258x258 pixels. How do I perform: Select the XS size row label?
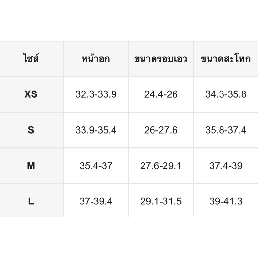[31, 94]
